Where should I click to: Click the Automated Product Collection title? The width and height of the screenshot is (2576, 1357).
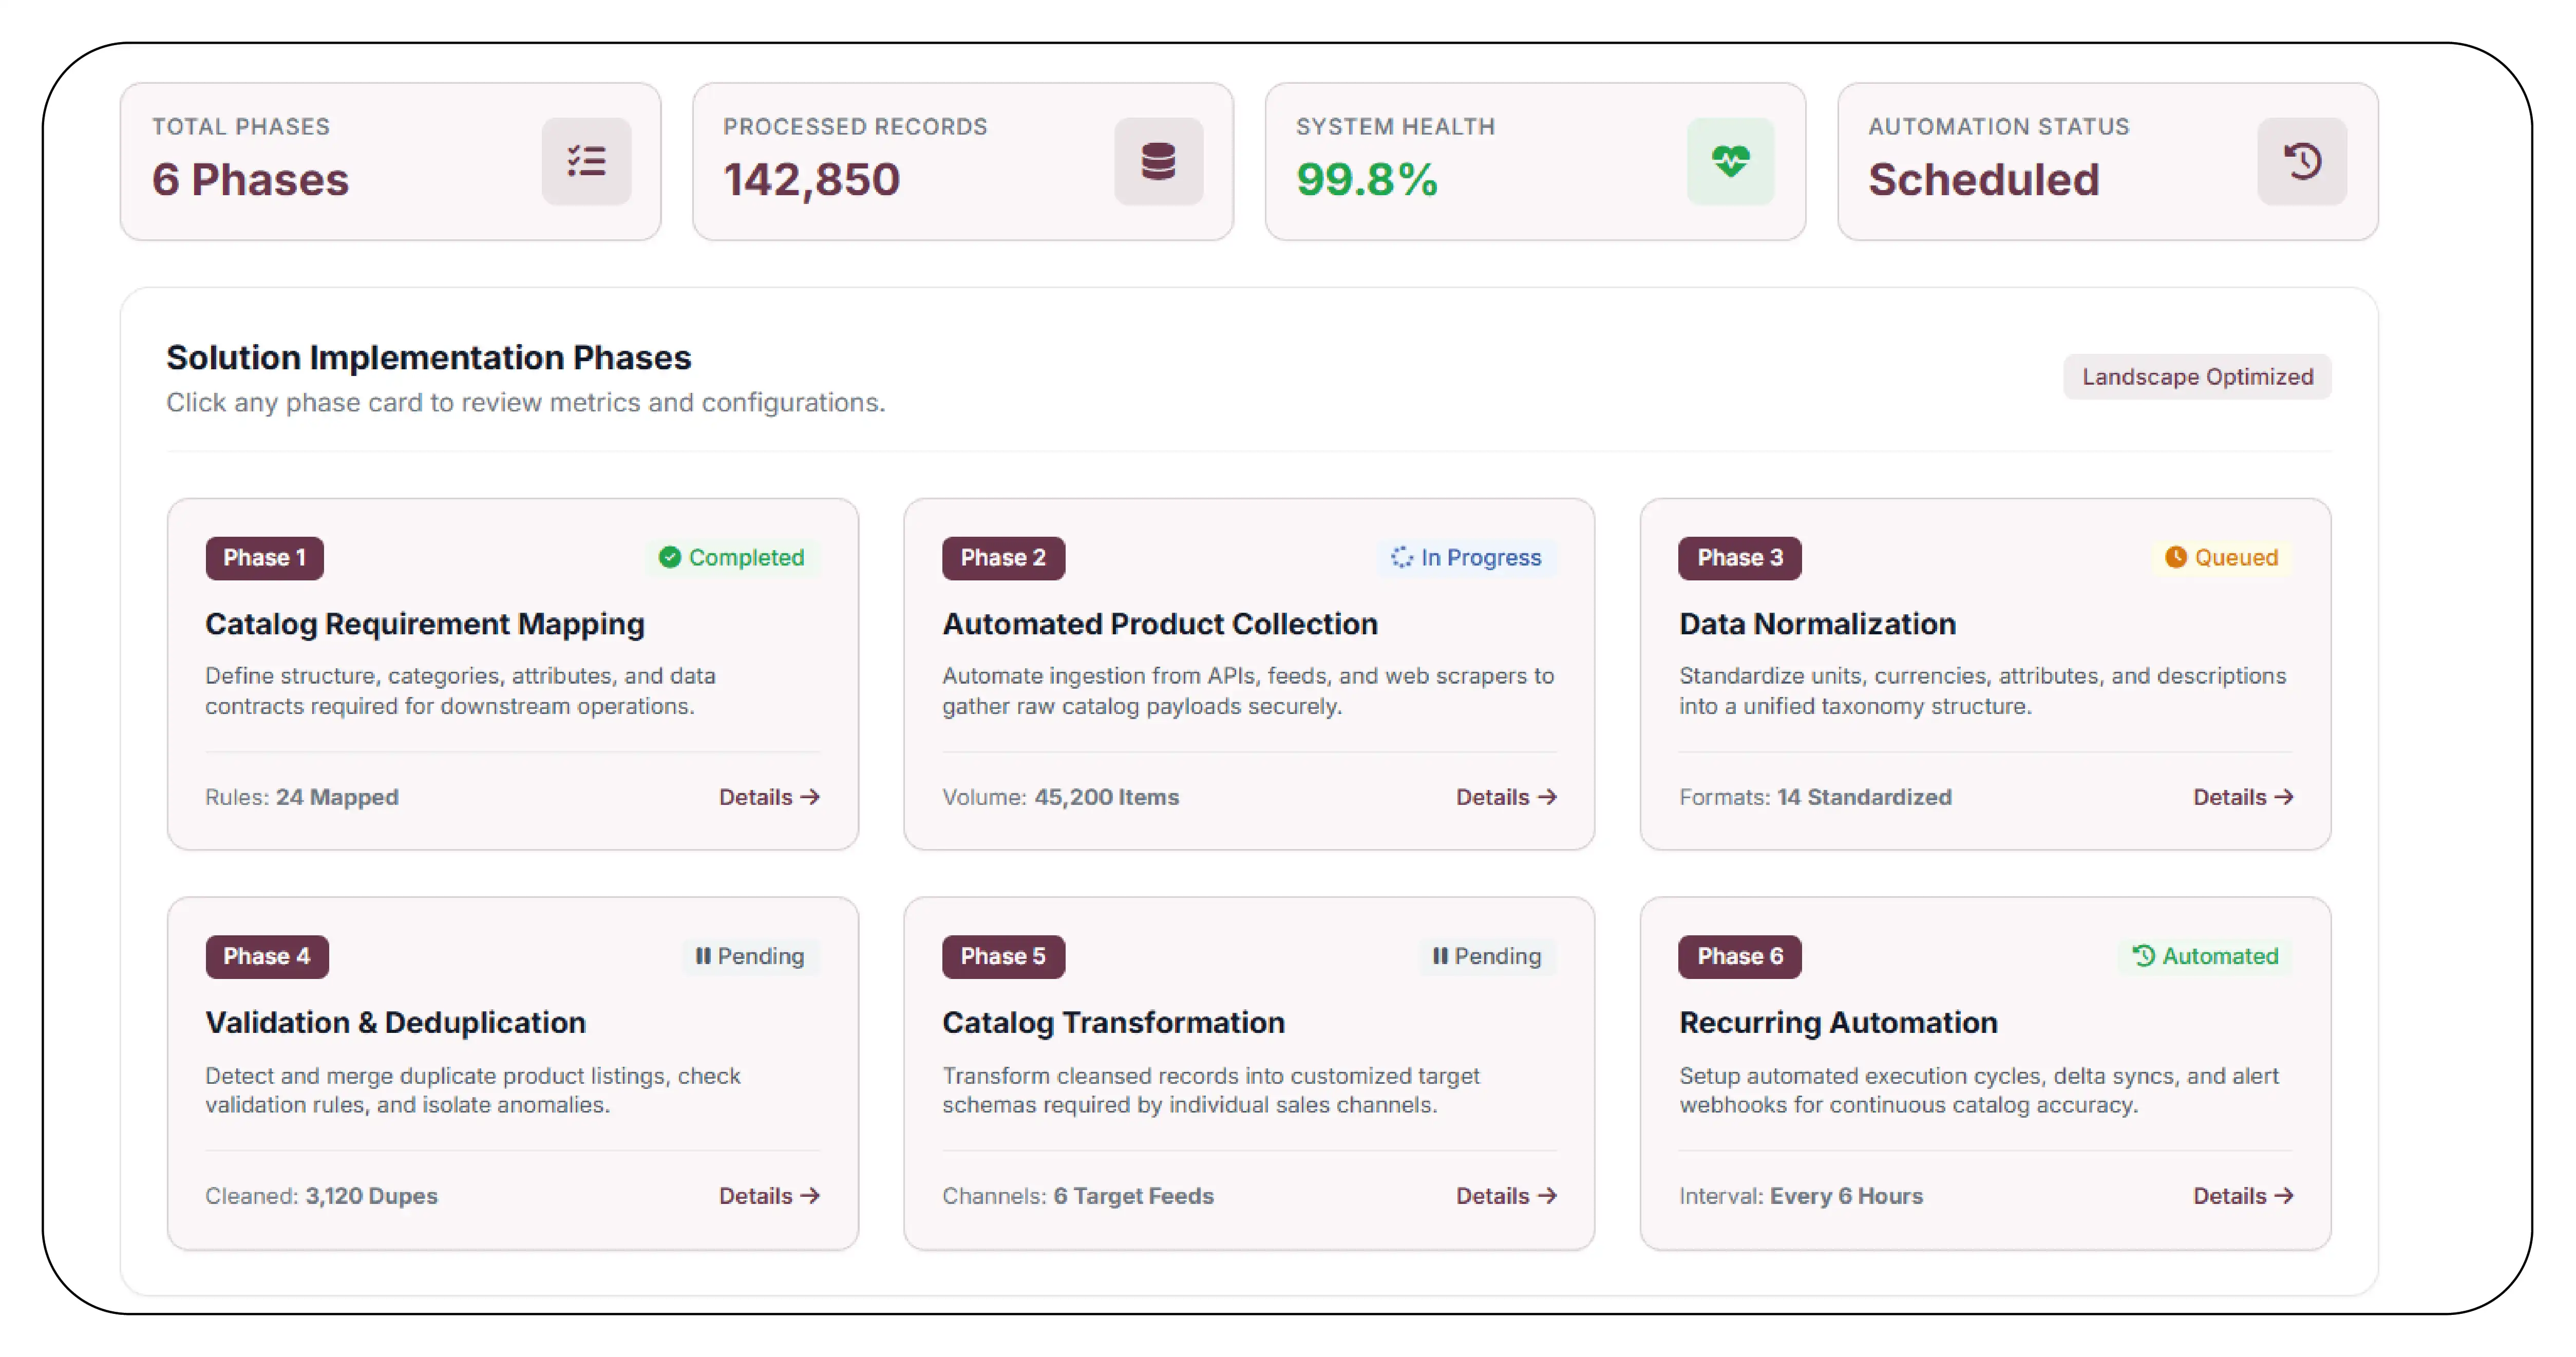[x=1160, y=624]
